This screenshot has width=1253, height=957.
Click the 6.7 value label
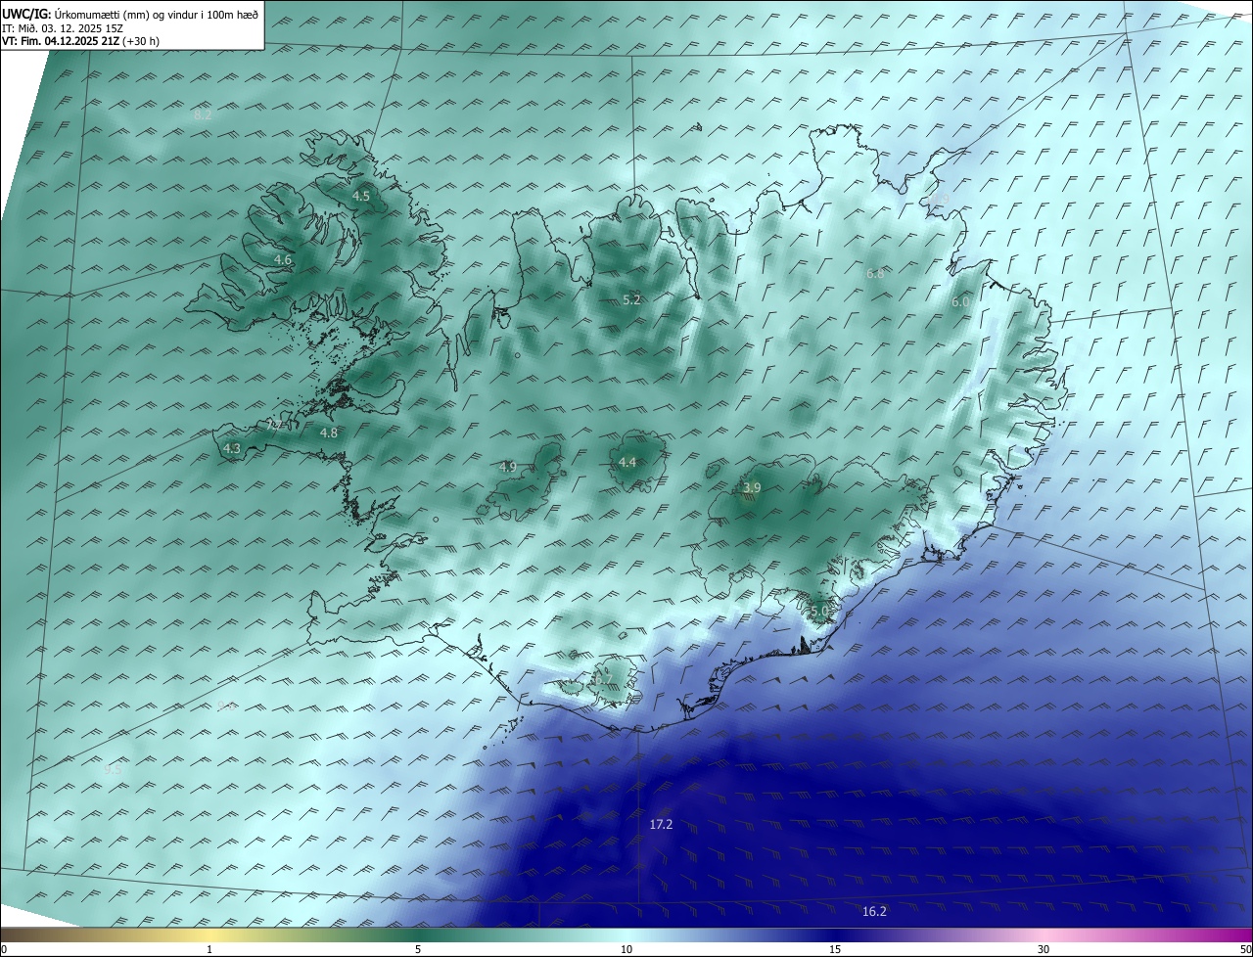click(x=603, y=678)
